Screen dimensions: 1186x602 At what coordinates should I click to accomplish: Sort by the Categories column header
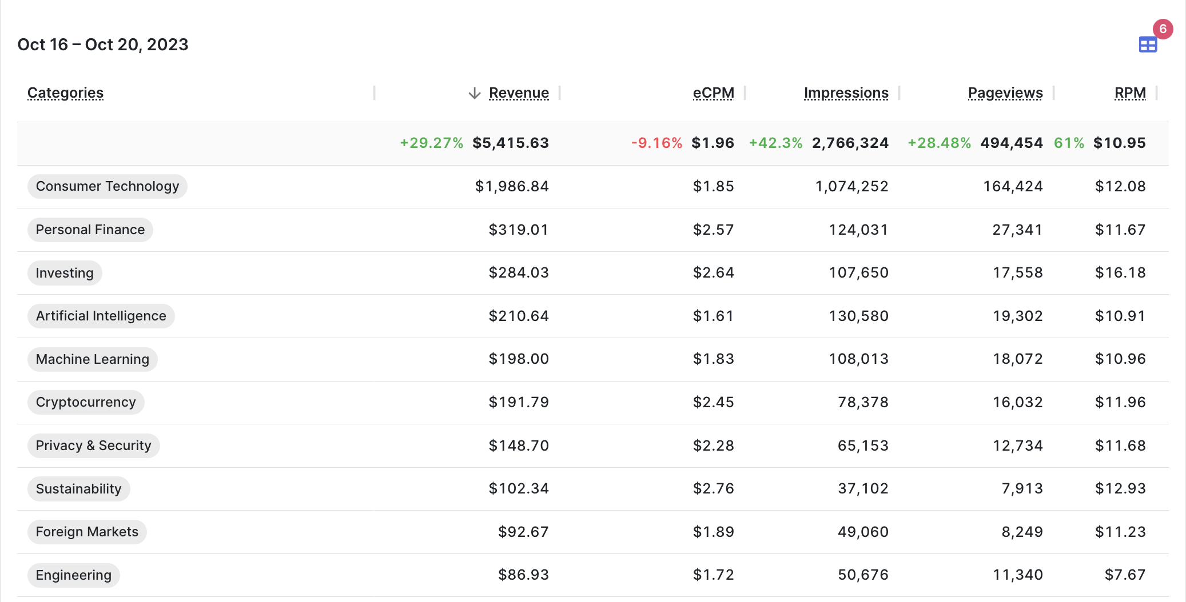65,93
